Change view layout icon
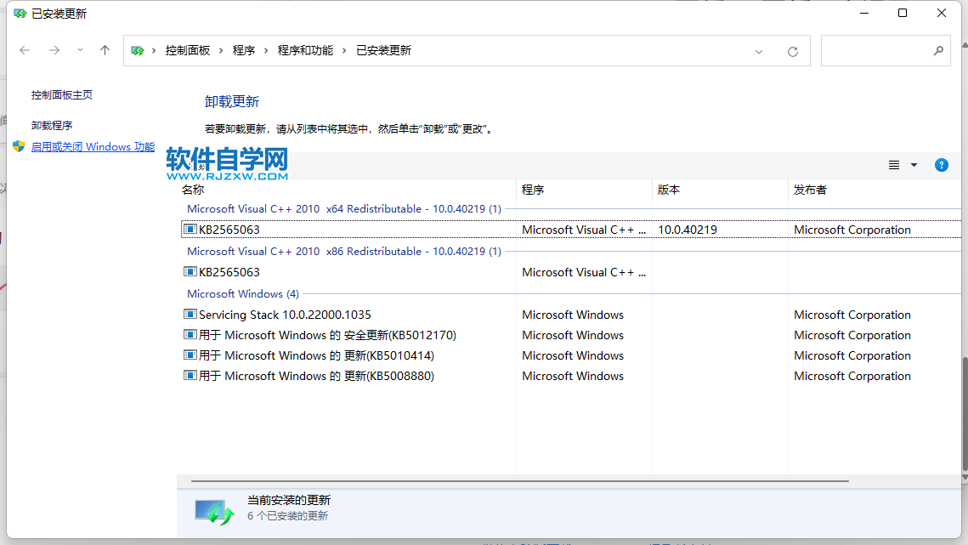 point(894,165)
